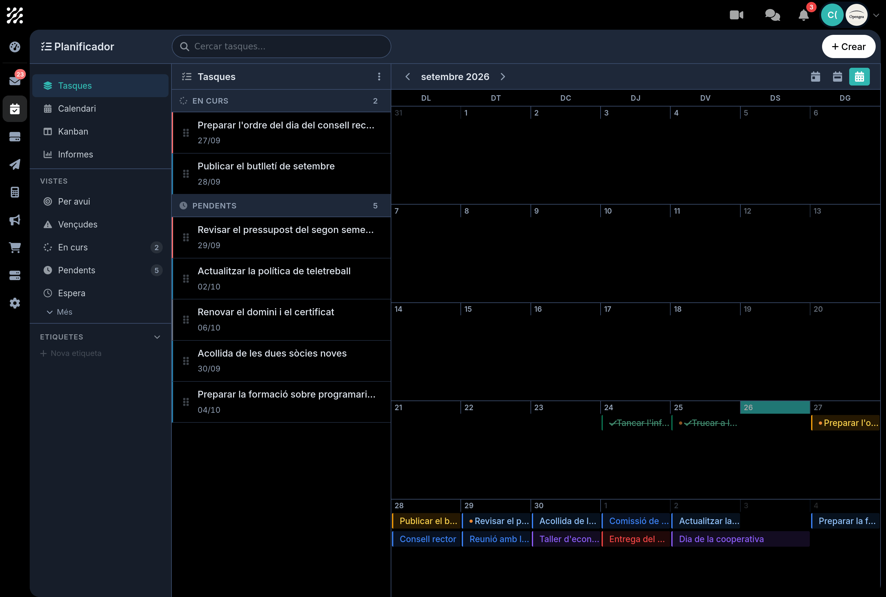
Task: Open the Entrega del ... red calendar event
Action: (636, 539)
